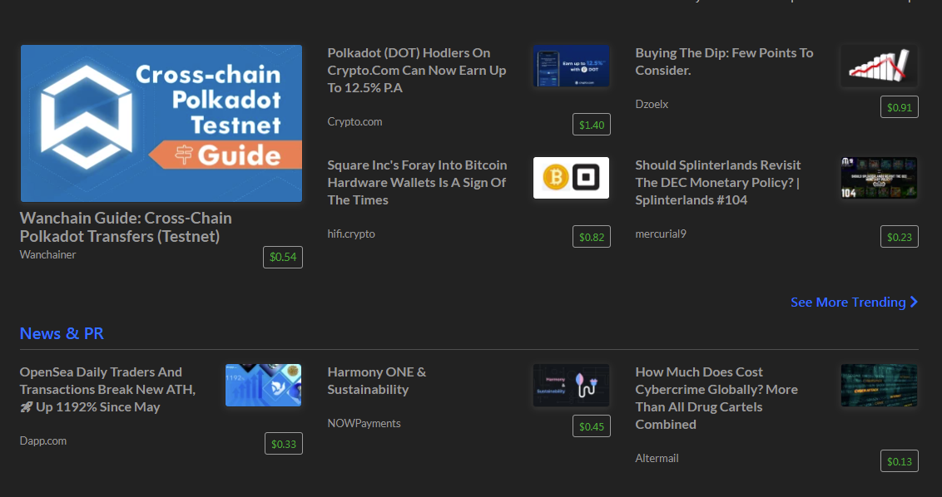Open the Crypto.com DOT earn thumbnail
The height and width of the screenshot is (497, 942).
pyautogui.click(x=572, y=66)
